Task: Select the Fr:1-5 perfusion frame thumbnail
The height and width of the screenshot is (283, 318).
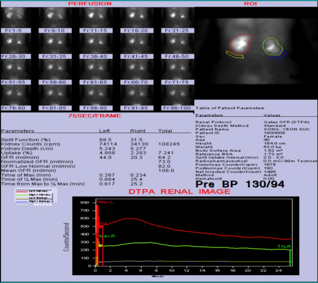Action: click(16, 18)
